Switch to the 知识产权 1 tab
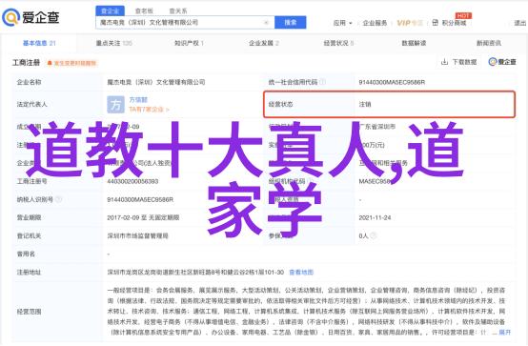The image size is (528, 346). click(189, 43)
